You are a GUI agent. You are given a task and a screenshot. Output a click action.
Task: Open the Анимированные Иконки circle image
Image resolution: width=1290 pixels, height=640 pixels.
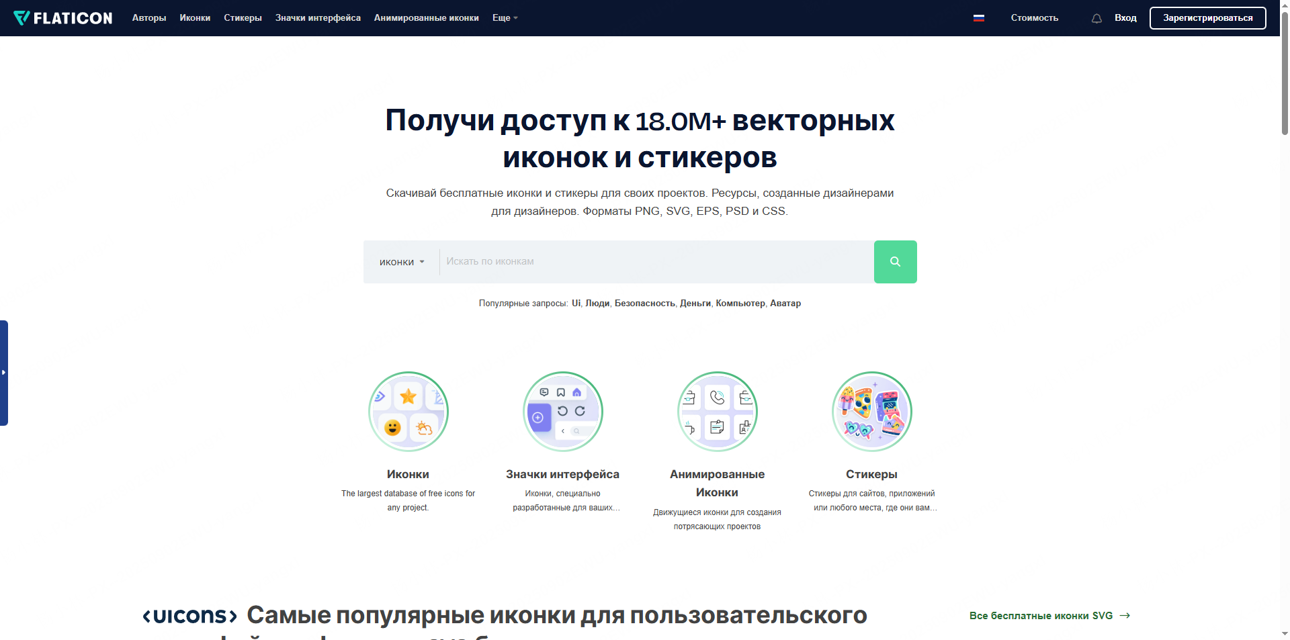717,411
